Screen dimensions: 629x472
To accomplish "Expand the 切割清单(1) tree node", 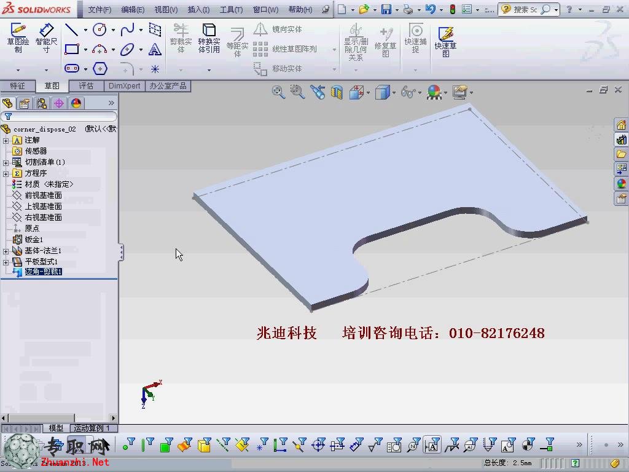I will tap(6, 162).
